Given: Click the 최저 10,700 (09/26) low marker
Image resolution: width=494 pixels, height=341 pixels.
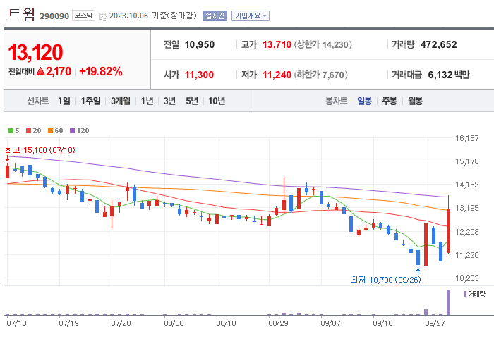Looking at the screenshot, I should pos(385,280).
